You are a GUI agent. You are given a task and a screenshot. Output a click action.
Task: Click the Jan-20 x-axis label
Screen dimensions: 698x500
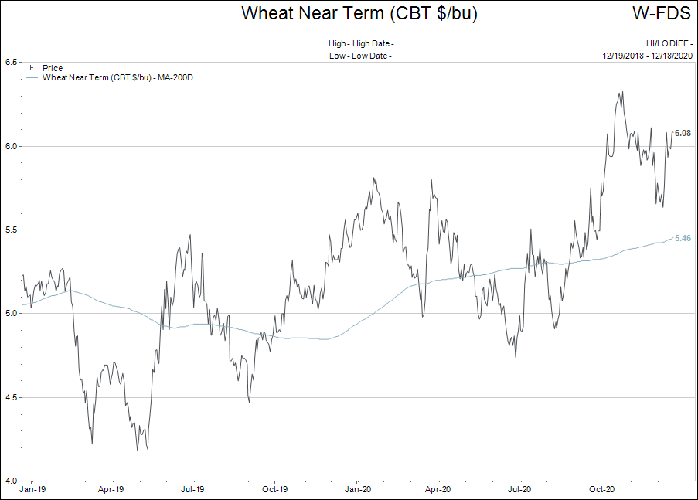click(x=357, y=489)
